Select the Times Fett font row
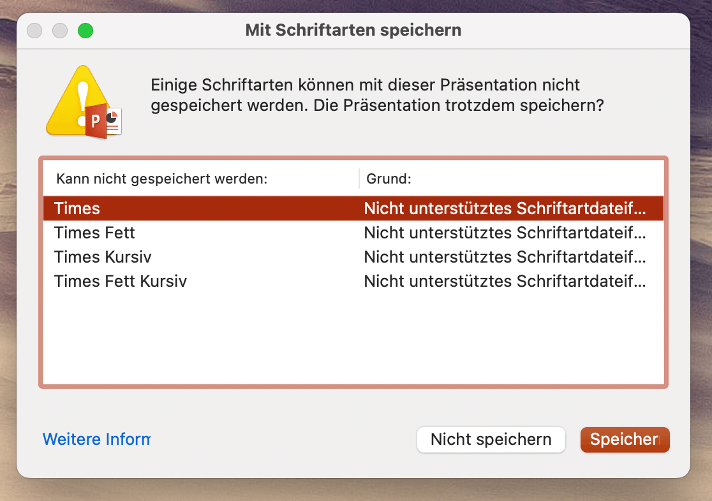The image size is (712, 501). (353, 233)
